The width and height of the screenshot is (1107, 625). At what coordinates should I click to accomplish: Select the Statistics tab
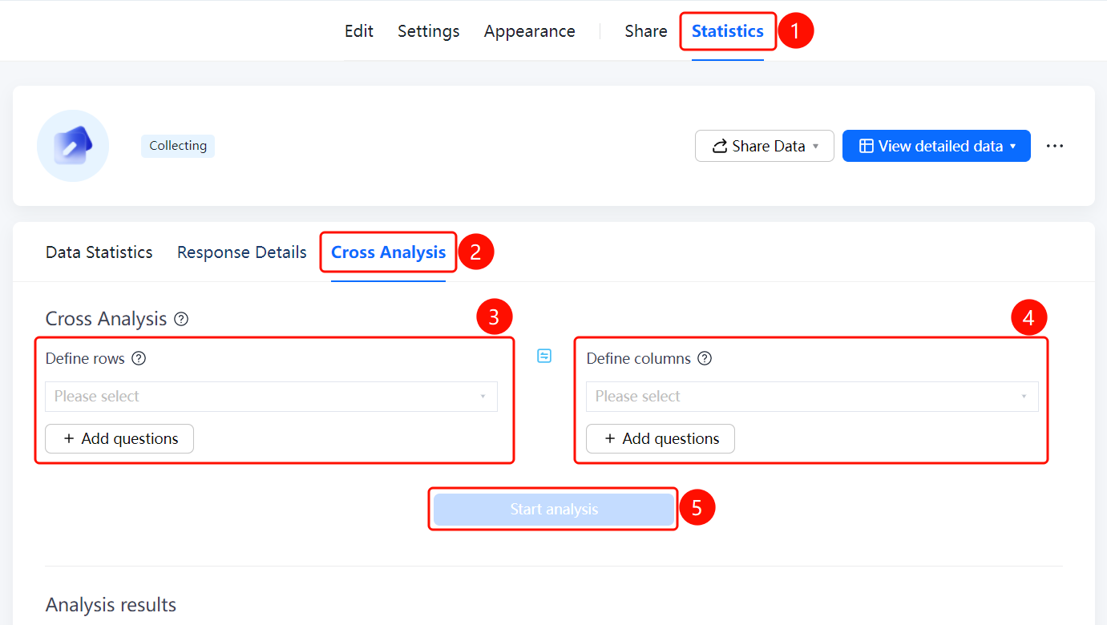728,31
